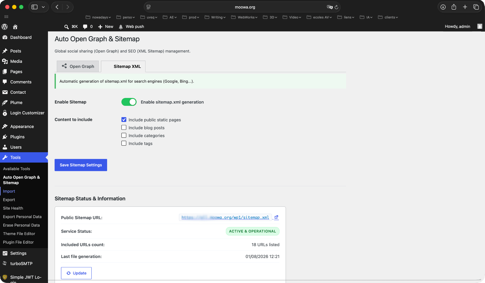This screenshot has height=283, width=485.
Task: Open Web push bell icon
Action: click(x=121, y=27)
